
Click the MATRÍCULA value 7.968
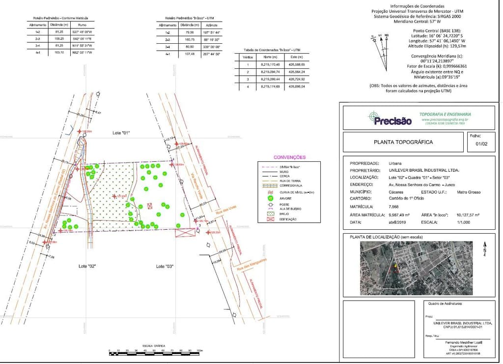(393, 207)
